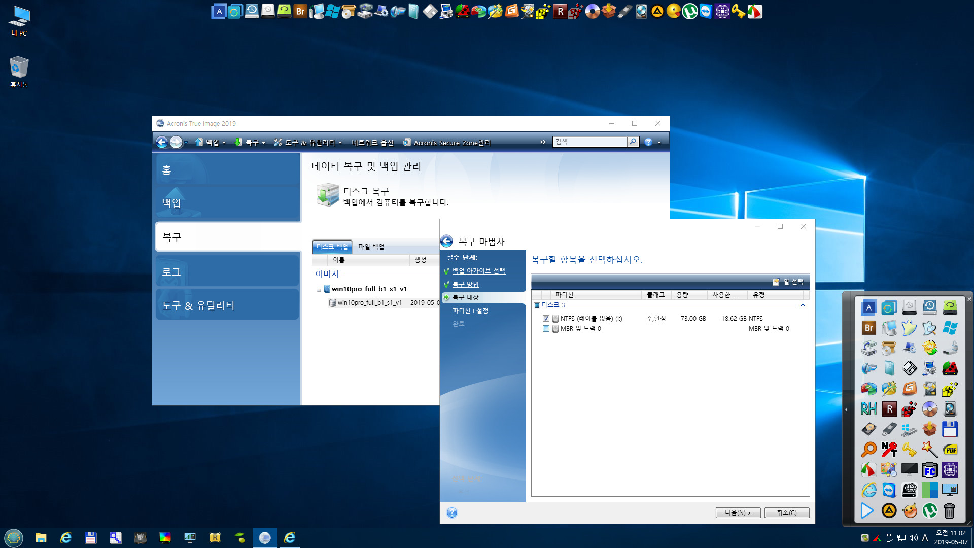This screenshot has height=548, width=974.
Task: Click the volume icon in system tray
Action: [x=913, y=538]
